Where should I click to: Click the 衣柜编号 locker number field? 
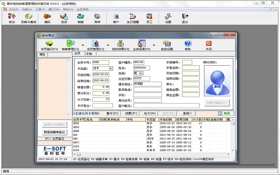point(187,63)
